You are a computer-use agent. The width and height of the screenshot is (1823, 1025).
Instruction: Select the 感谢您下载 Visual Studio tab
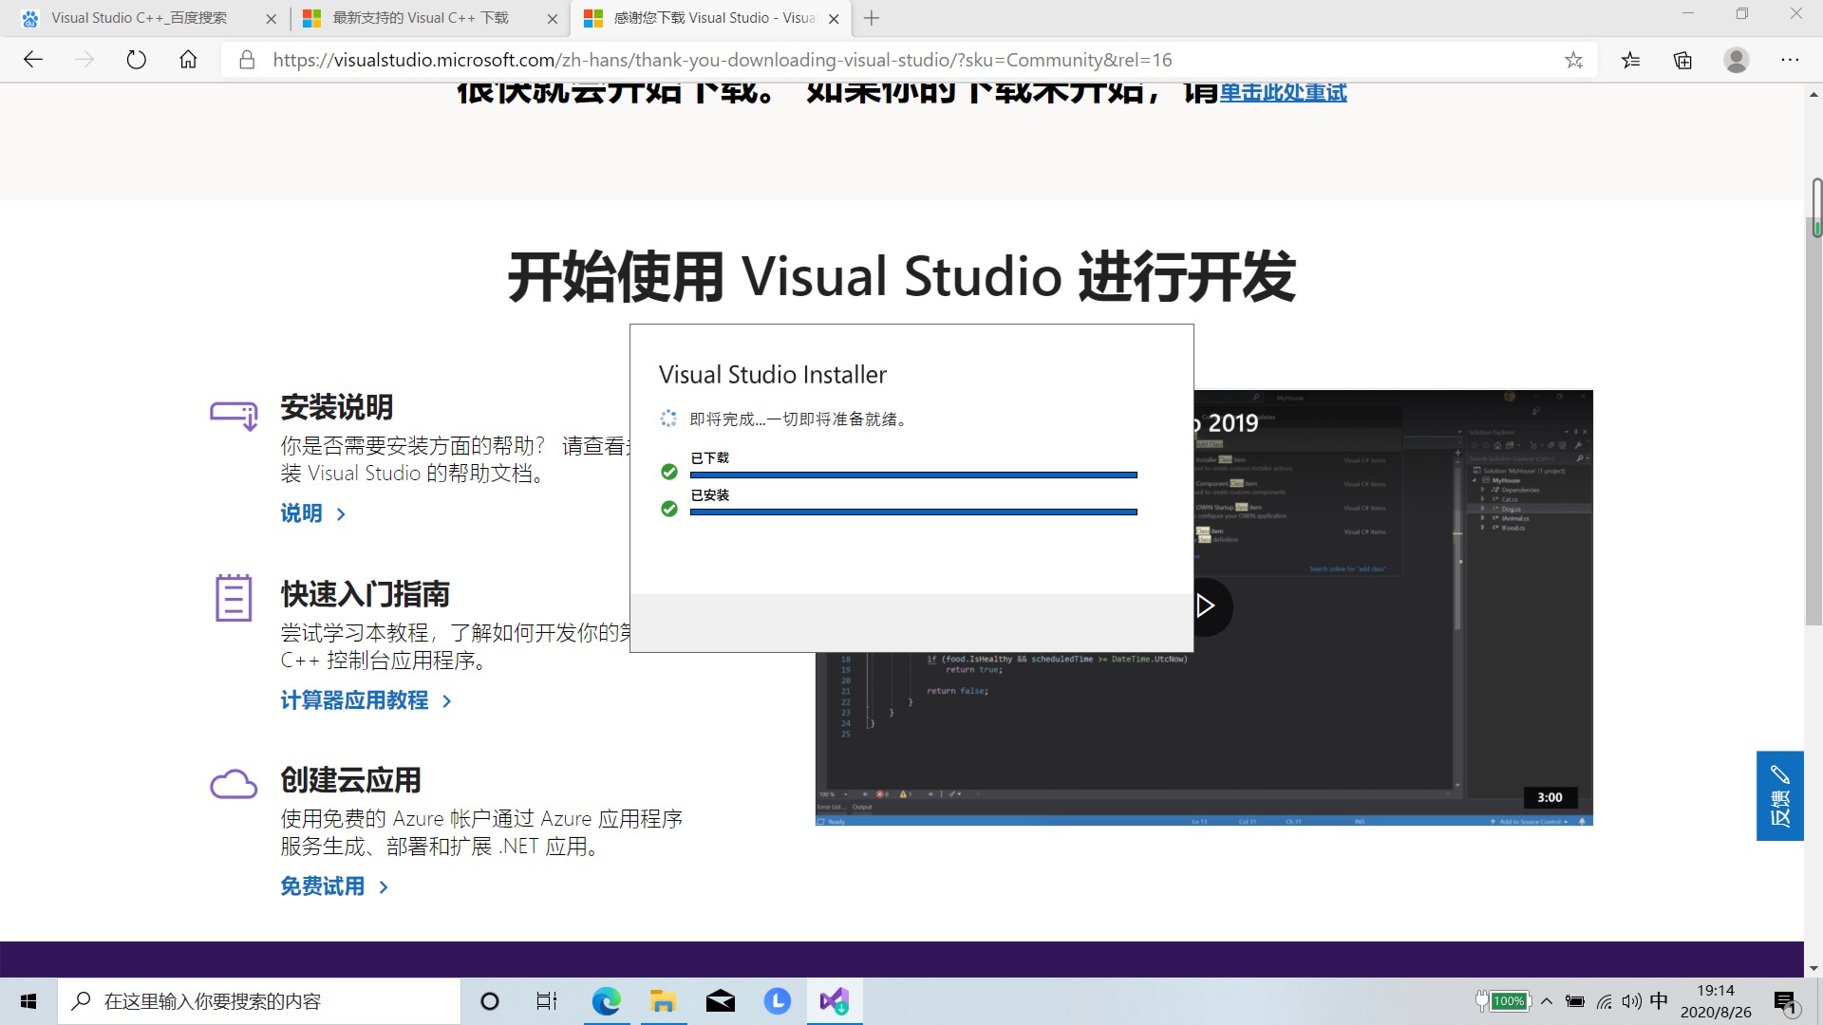[699, 18]
